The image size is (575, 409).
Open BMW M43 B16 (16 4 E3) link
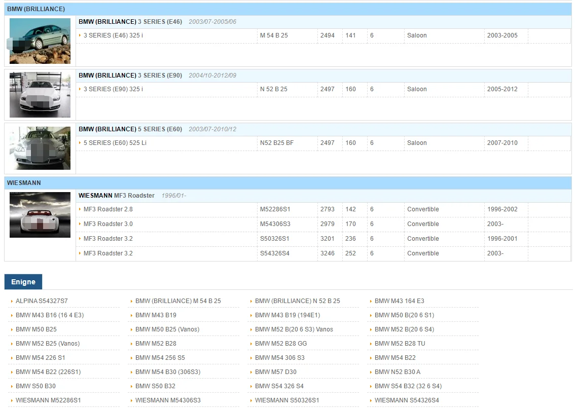pos(50,315)
